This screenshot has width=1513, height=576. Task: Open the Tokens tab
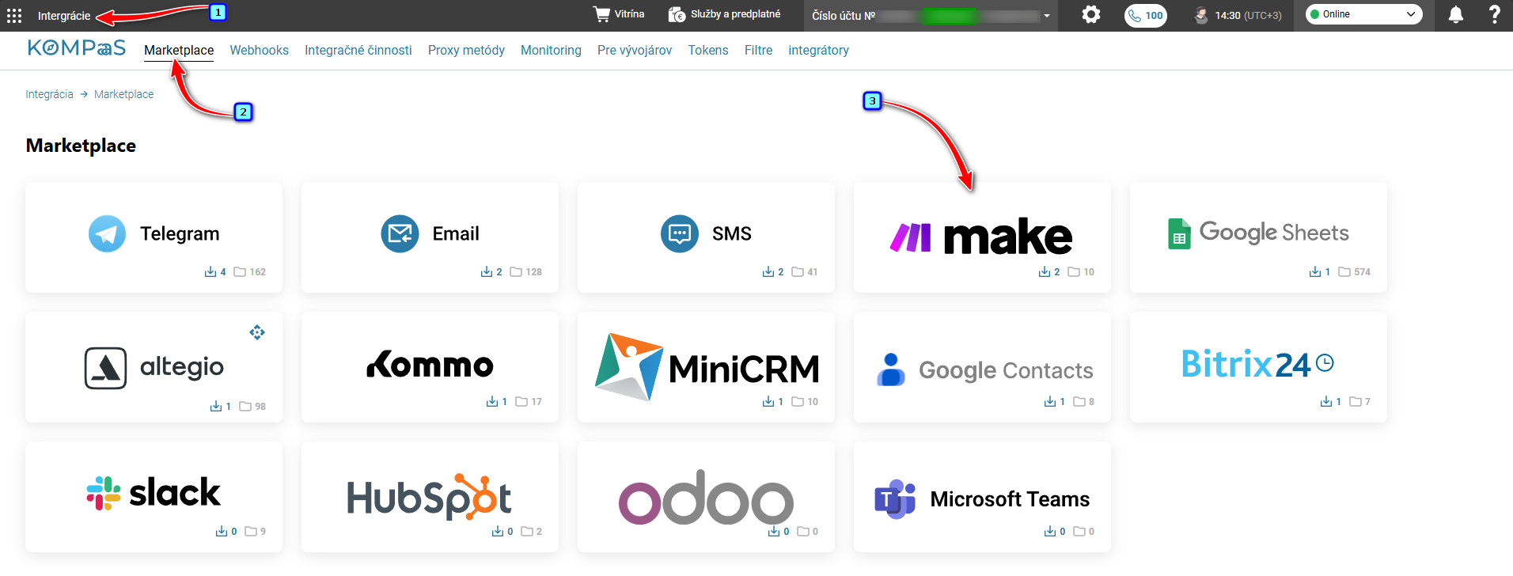click(708, 50)
